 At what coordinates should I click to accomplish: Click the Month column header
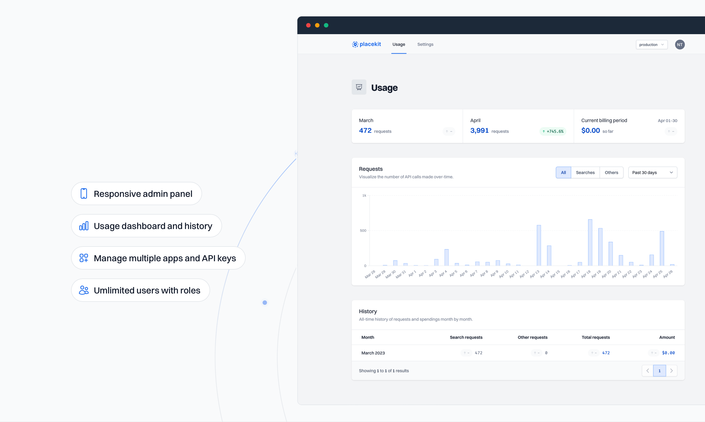click(x=367, y=337)
